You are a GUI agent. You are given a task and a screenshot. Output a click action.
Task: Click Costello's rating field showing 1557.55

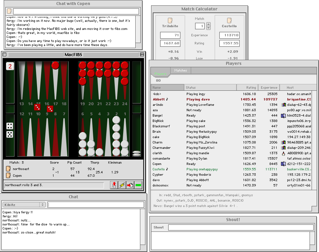point(229,43)
